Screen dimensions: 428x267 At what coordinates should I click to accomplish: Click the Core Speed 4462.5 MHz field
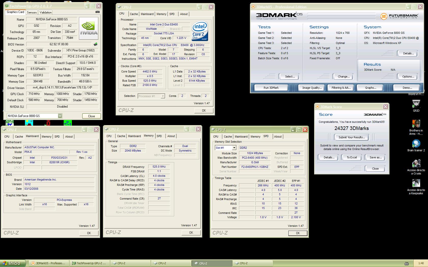[x=150, y=71]
